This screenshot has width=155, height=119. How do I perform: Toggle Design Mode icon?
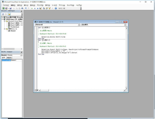[40, 8]
